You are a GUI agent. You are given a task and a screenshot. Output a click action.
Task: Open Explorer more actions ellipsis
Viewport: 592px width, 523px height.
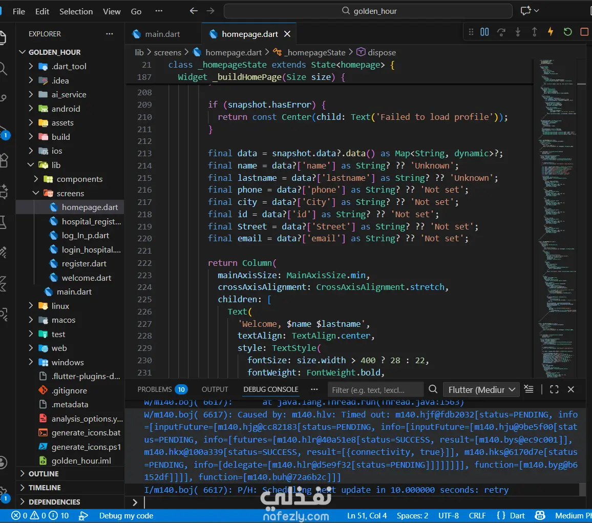110,34
